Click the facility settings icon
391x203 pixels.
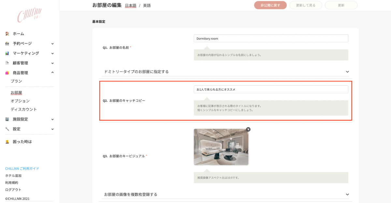click(7, 119)
